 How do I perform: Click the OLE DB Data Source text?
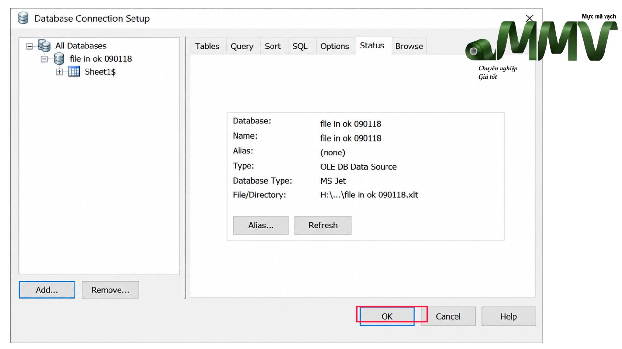(x=358, y=167)
